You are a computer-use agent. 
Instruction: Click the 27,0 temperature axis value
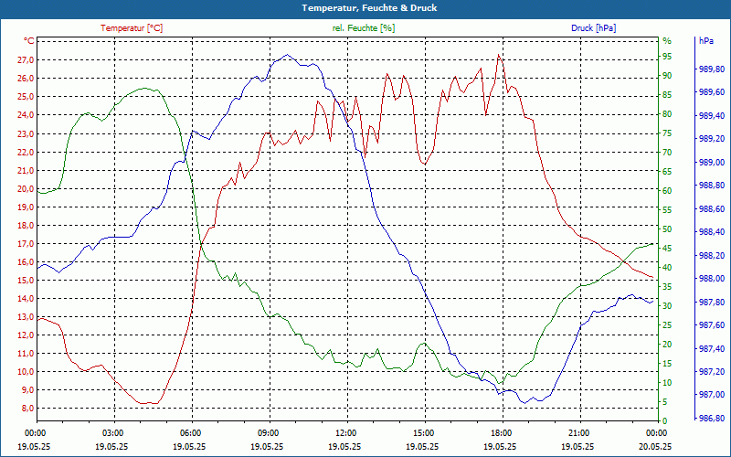point(26,59)
